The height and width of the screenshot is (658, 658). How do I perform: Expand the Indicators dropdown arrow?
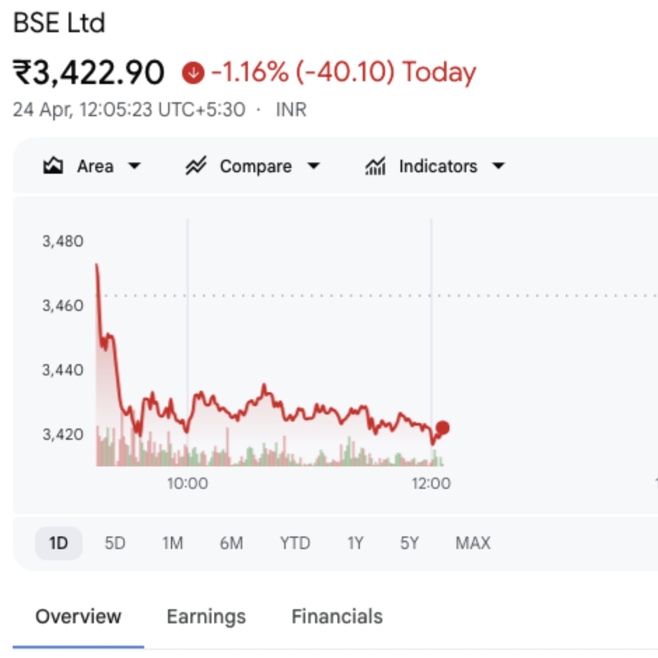[498, 166]
